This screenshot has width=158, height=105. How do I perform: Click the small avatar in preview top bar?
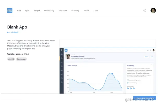pos(154,50)
